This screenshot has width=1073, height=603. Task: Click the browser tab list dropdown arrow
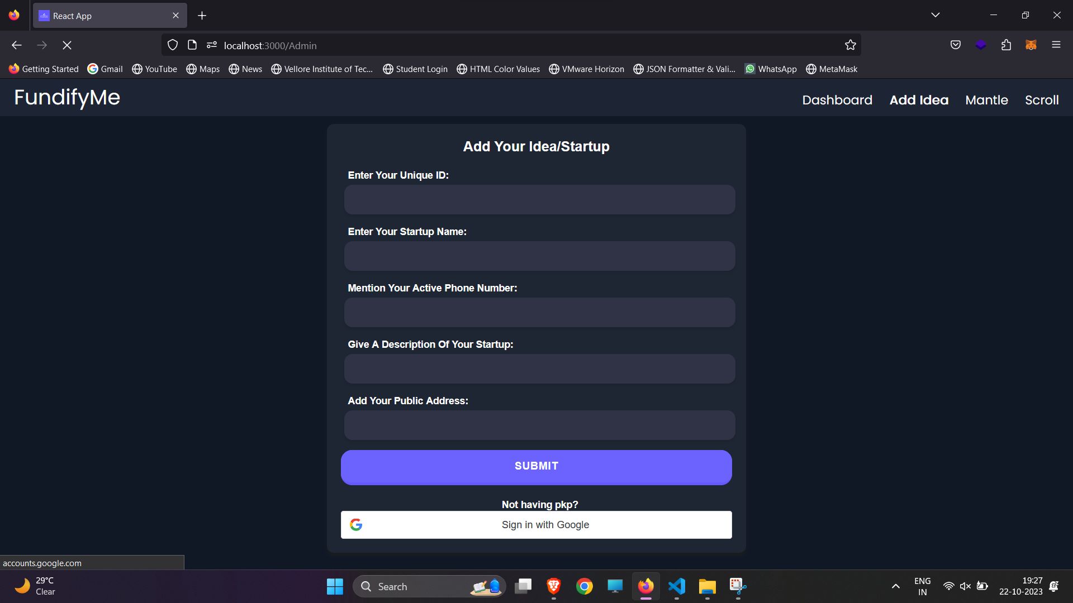935,15
